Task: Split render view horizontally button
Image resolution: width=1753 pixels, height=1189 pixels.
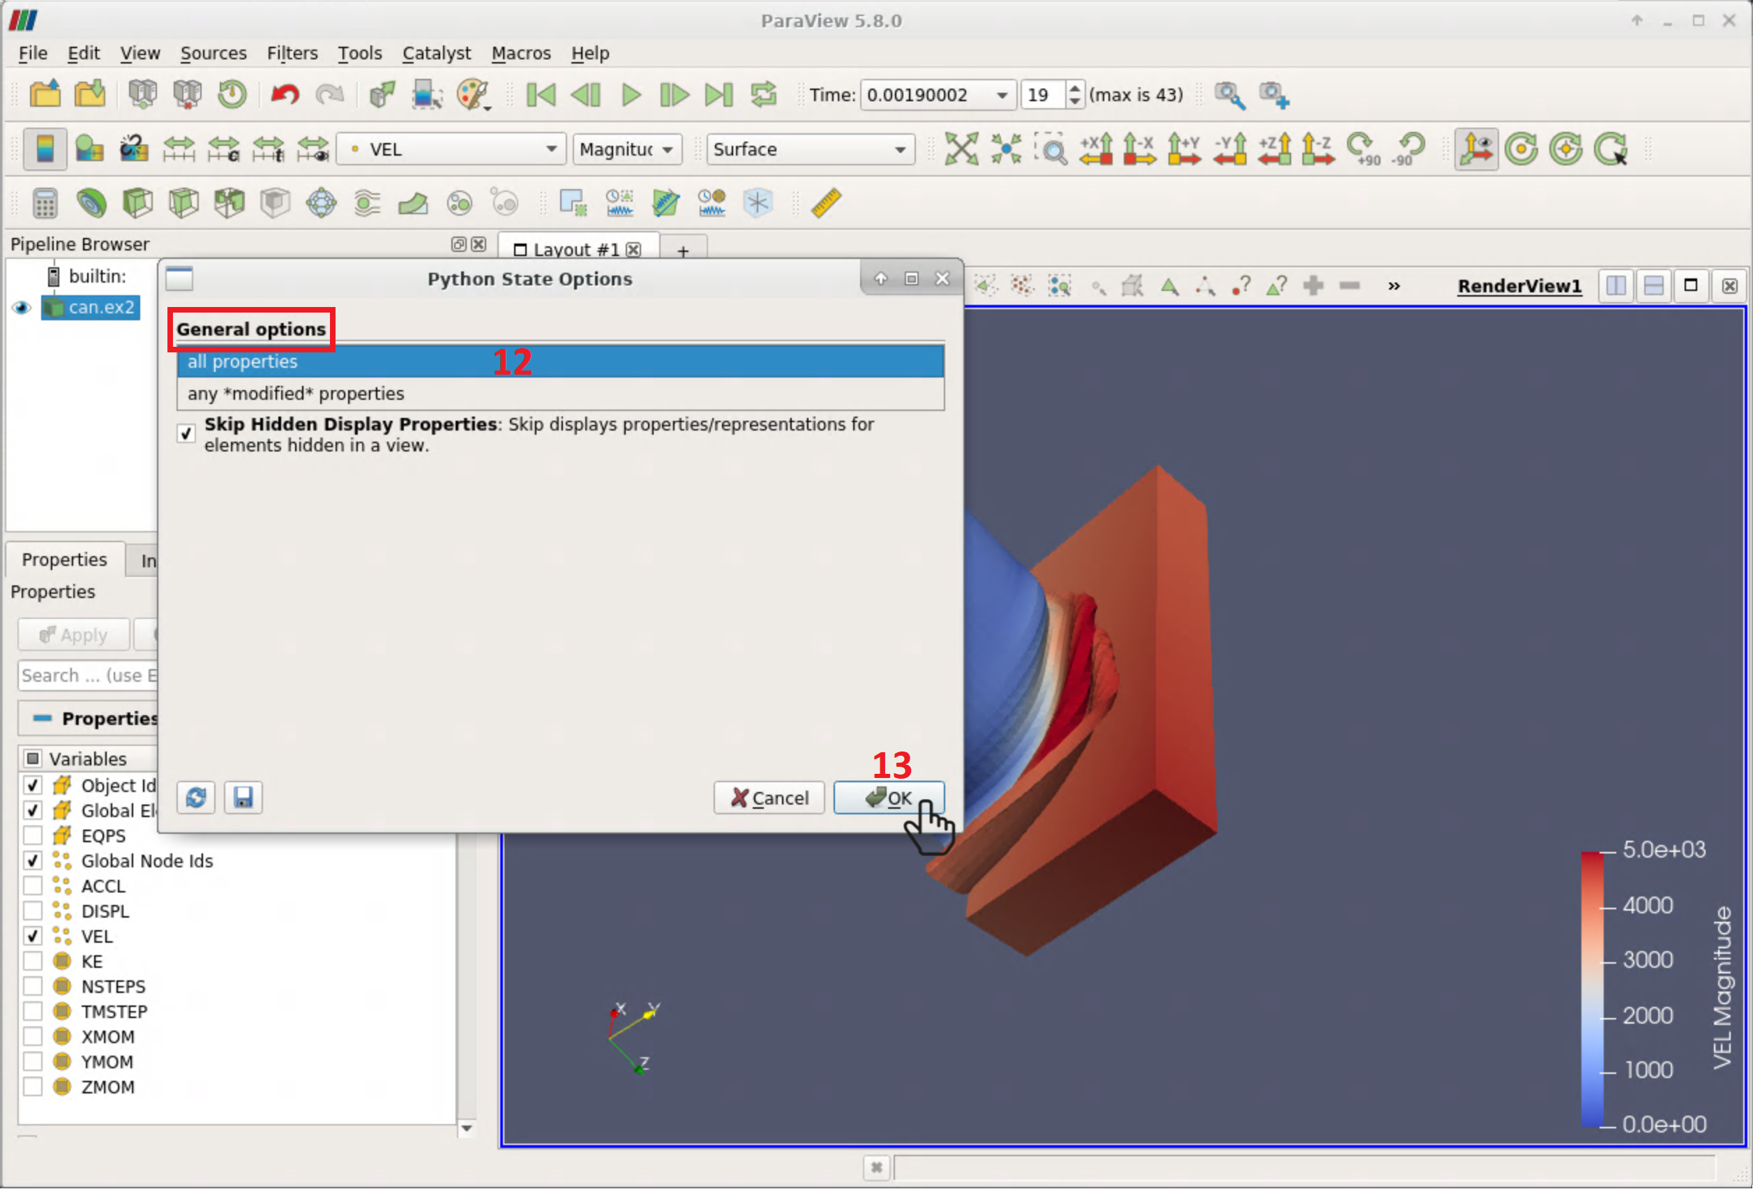Action: click(1616, 286)
